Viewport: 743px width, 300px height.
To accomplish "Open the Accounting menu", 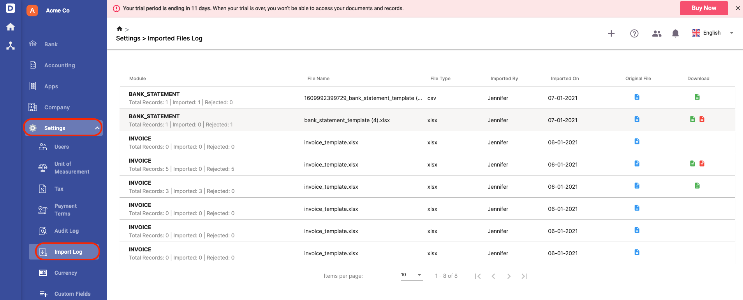I will (x=59, y=65).
